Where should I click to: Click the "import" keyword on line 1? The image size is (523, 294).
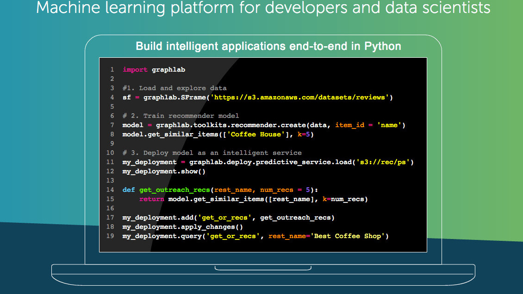(x=135, y=70)
